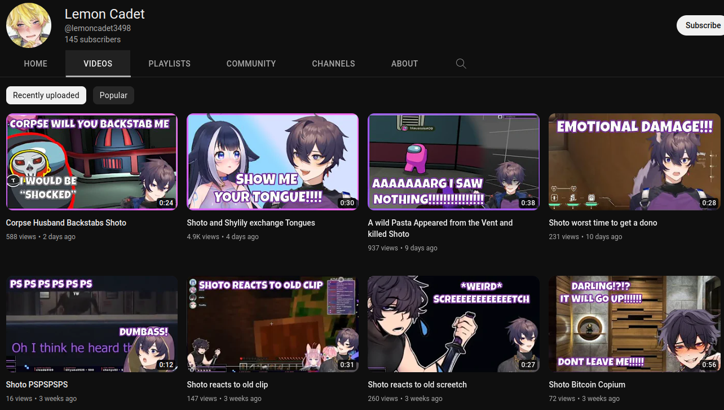The width and height of the screenshot is (724, 410).
Task: Click the title 'Corpse Husband Backstabs Shoto'
Action: click(66, 223)
